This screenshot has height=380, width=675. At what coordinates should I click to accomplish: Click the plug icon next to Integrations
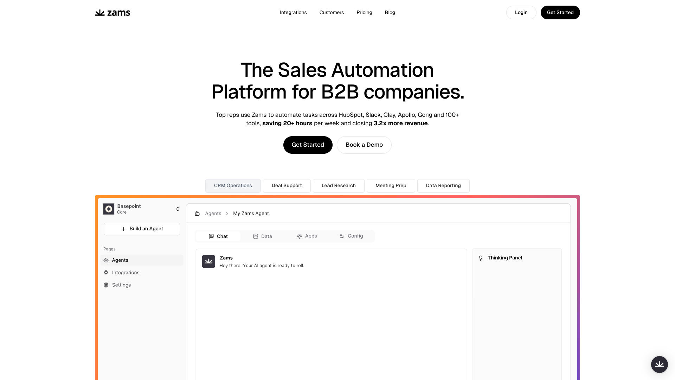click(106, 272)
